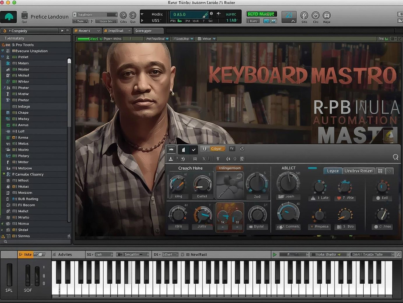Select the Advites tab

coord(65,255)
